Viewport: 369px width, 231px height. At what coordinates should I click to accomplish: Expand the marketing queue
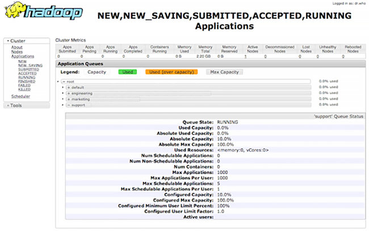tap(69, 99)
